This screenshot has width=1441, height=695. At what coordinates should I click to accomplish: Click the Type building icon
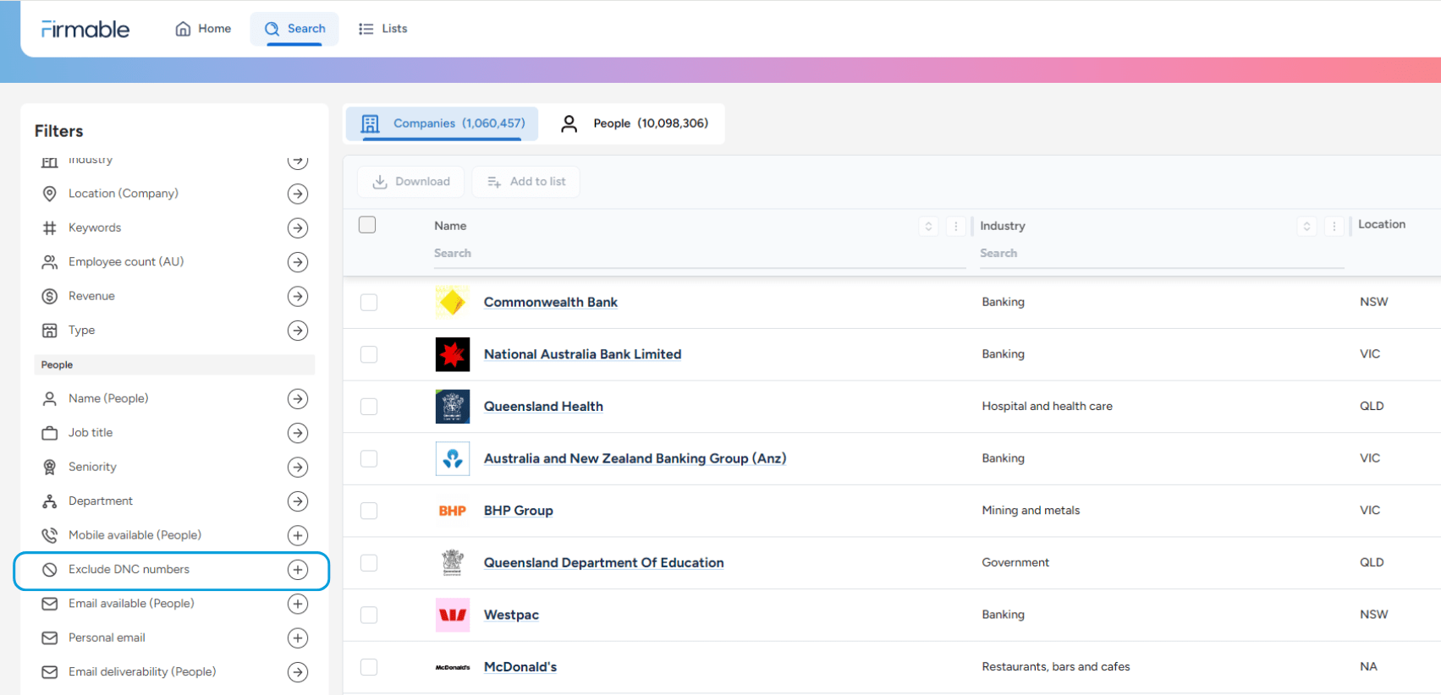pos(50,331)
